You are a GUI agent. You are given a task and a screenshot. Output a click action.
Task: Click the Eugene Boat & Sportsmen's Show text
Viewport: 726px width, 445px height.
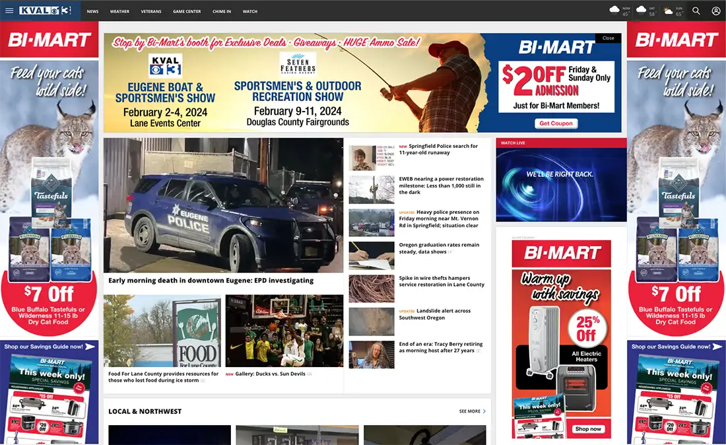(x=165, y=92)
